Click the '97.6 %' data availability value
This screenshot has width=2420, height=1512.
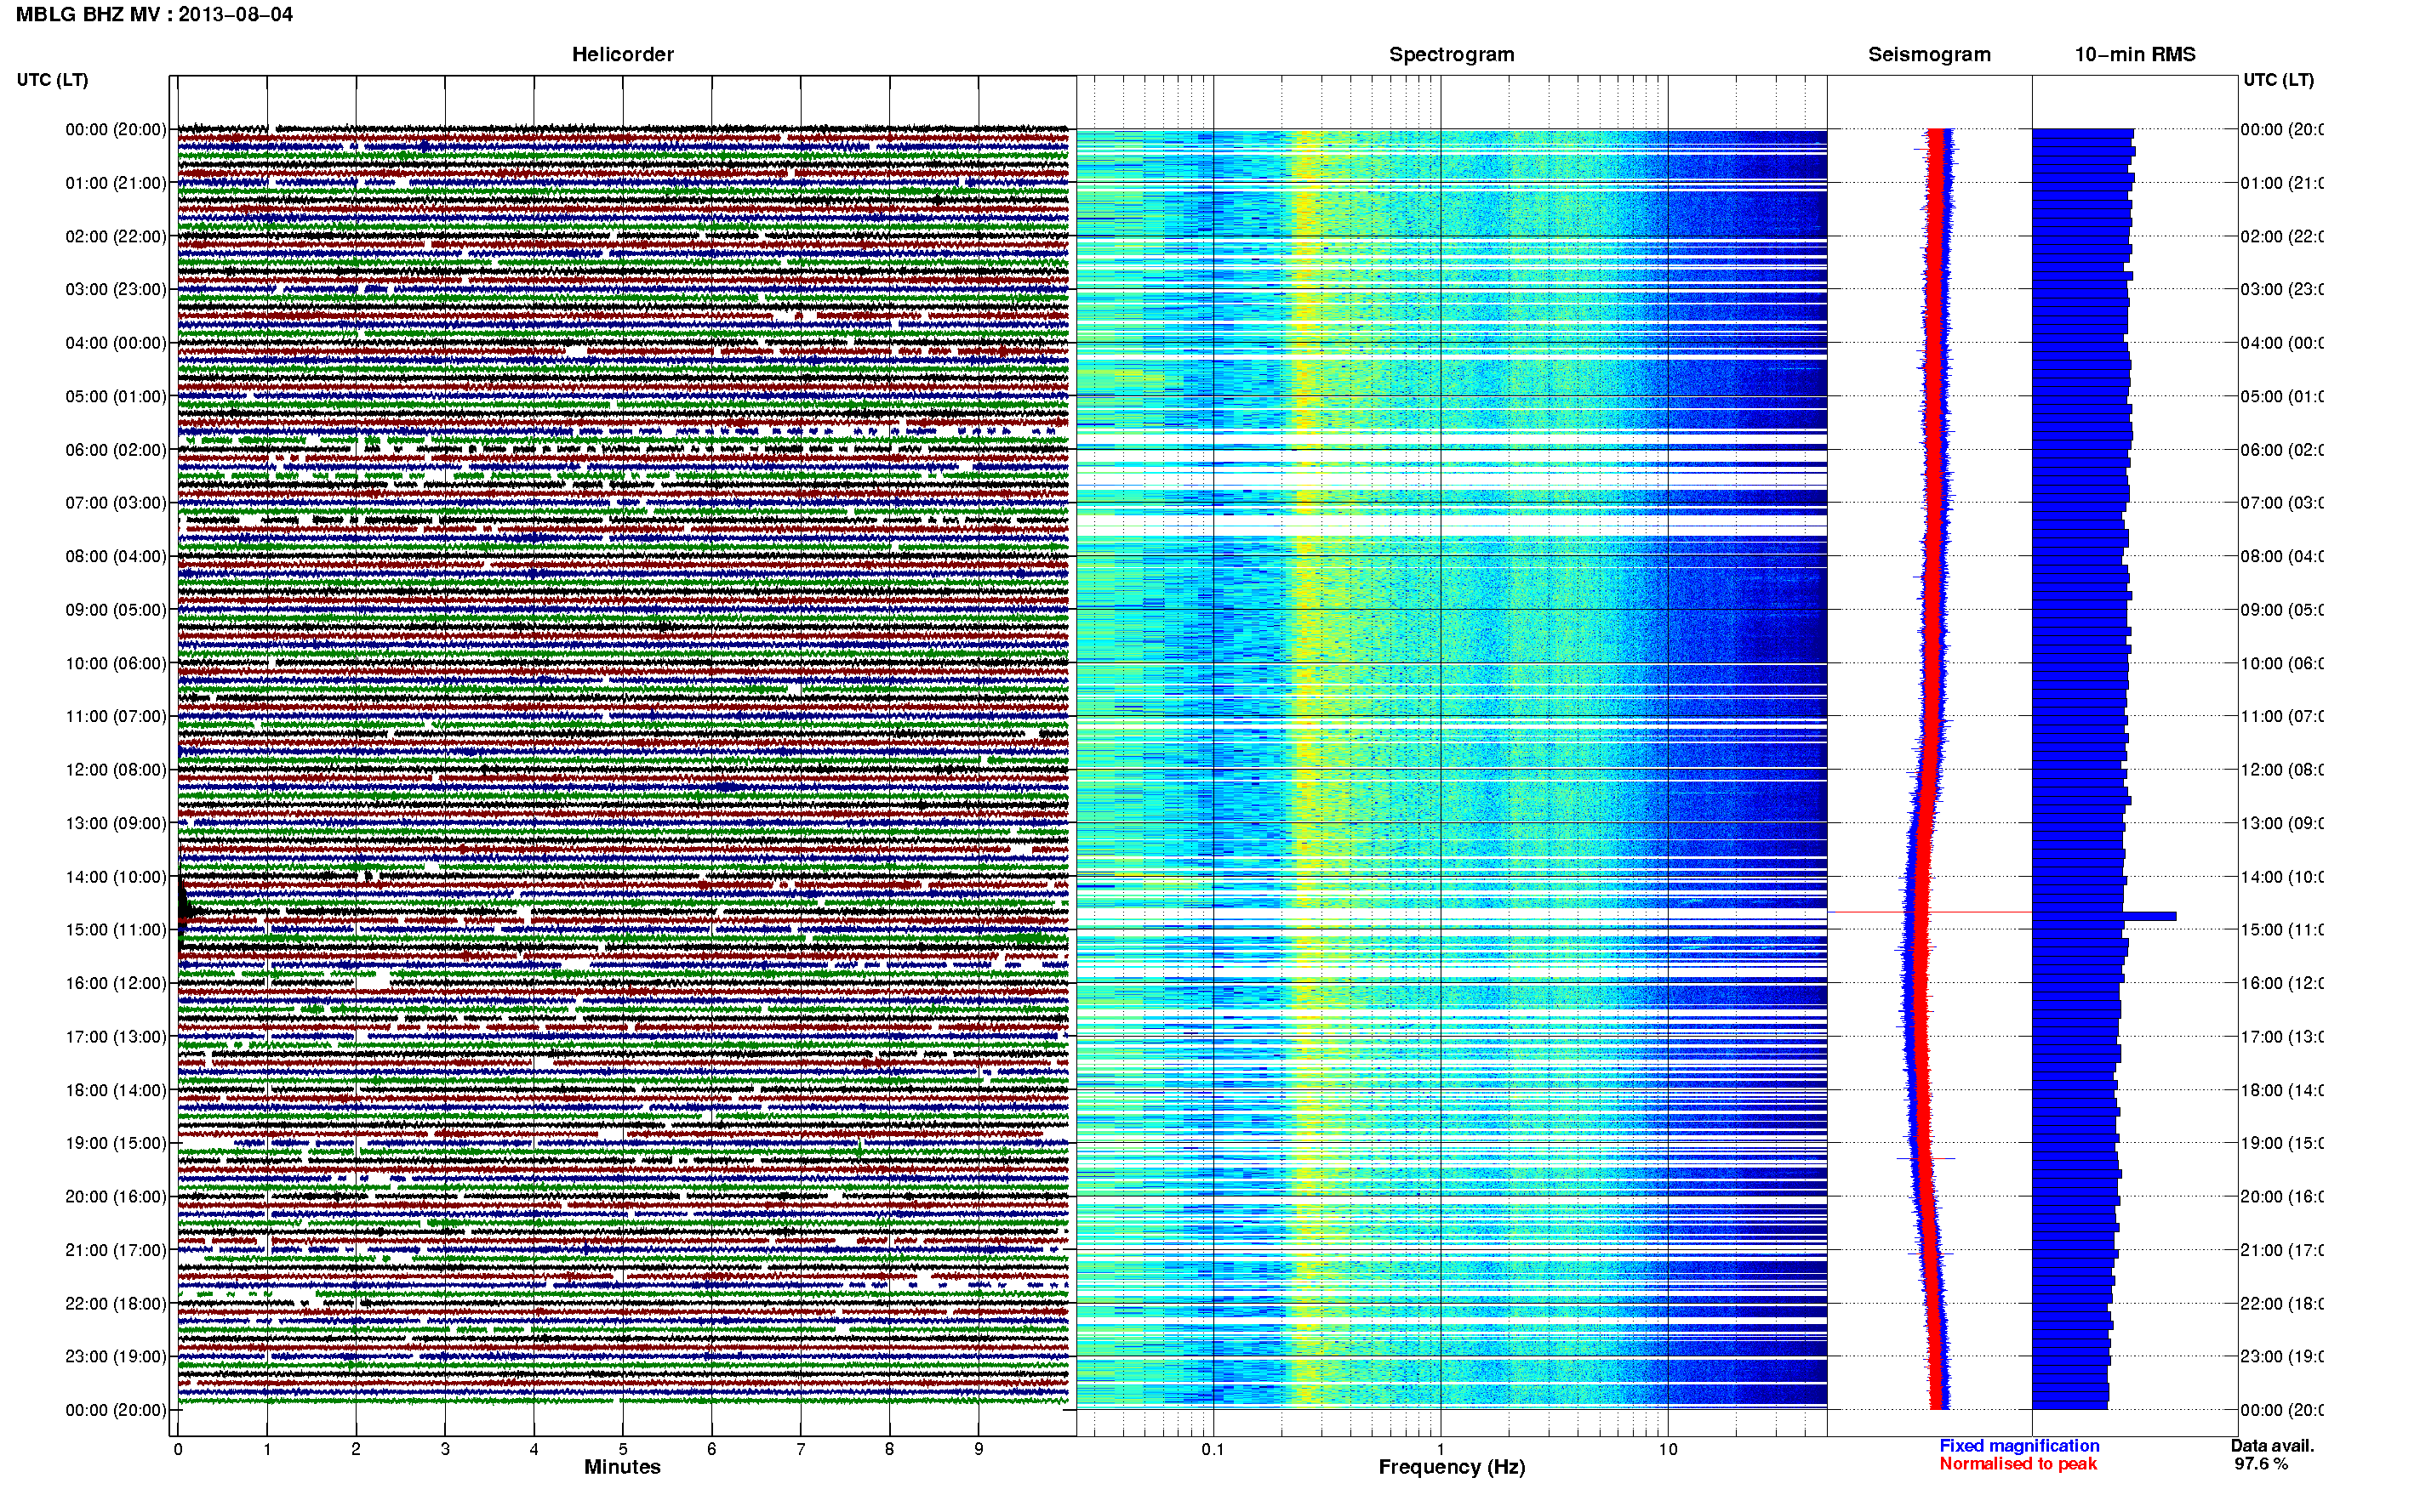point(2261,1464)
